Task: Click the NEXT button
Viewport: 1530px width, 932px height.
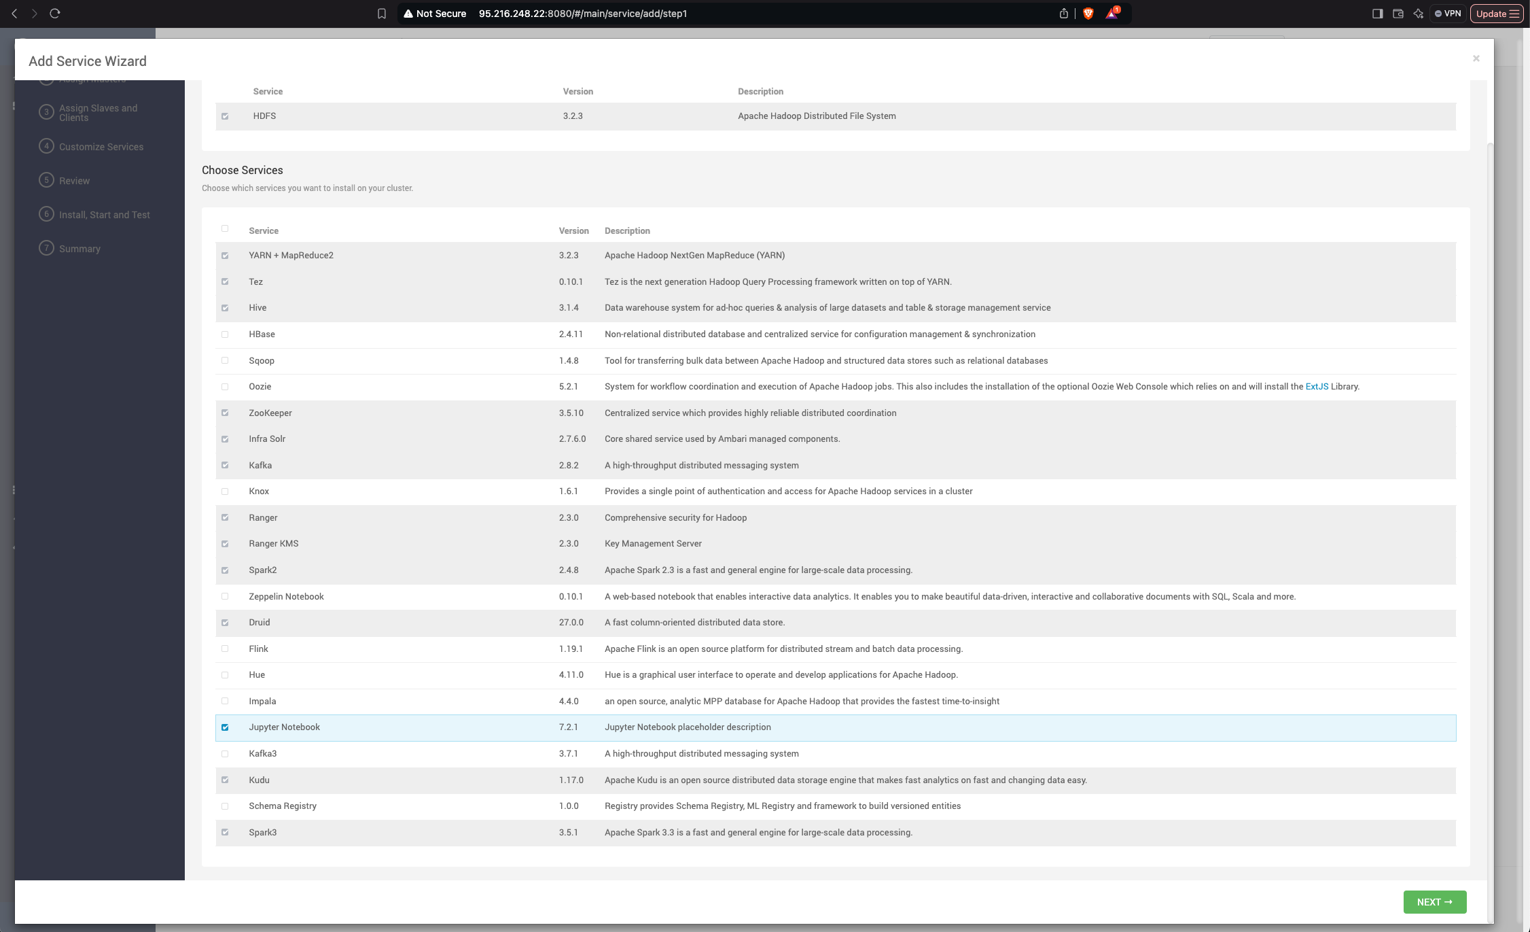Action: tap(1435, 902)
